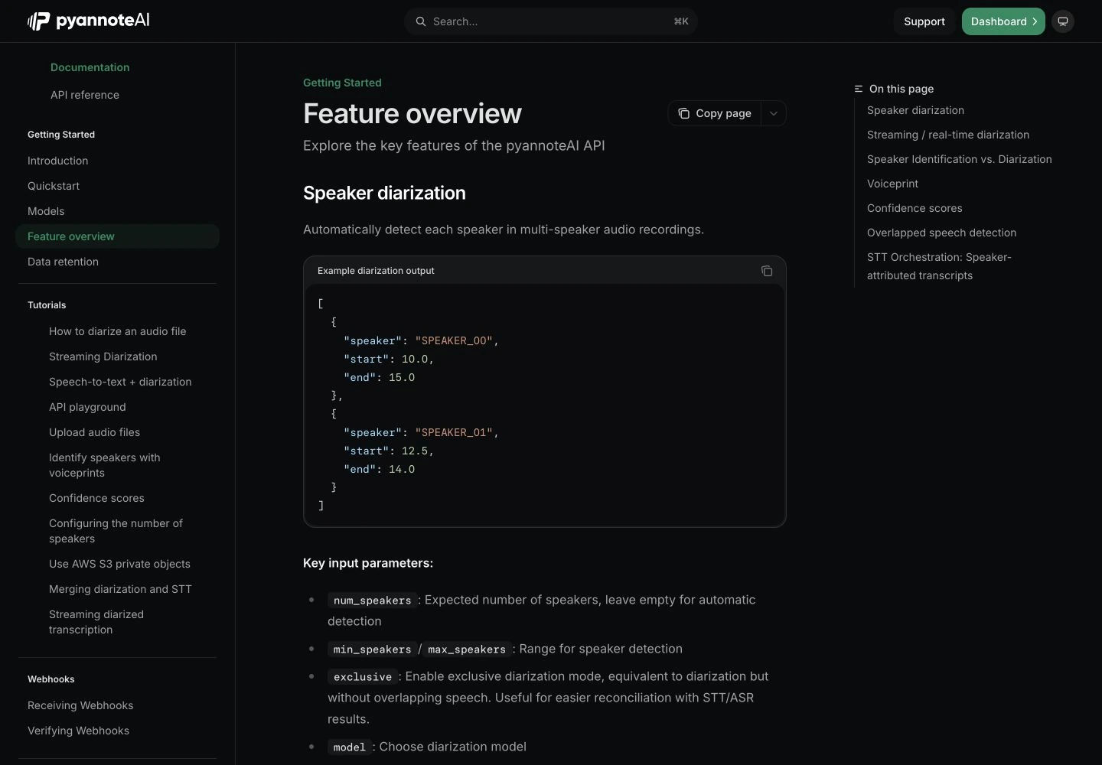1102x765 pixels.
Task: Click the Webhooks section header
Action: click(51, 679)
